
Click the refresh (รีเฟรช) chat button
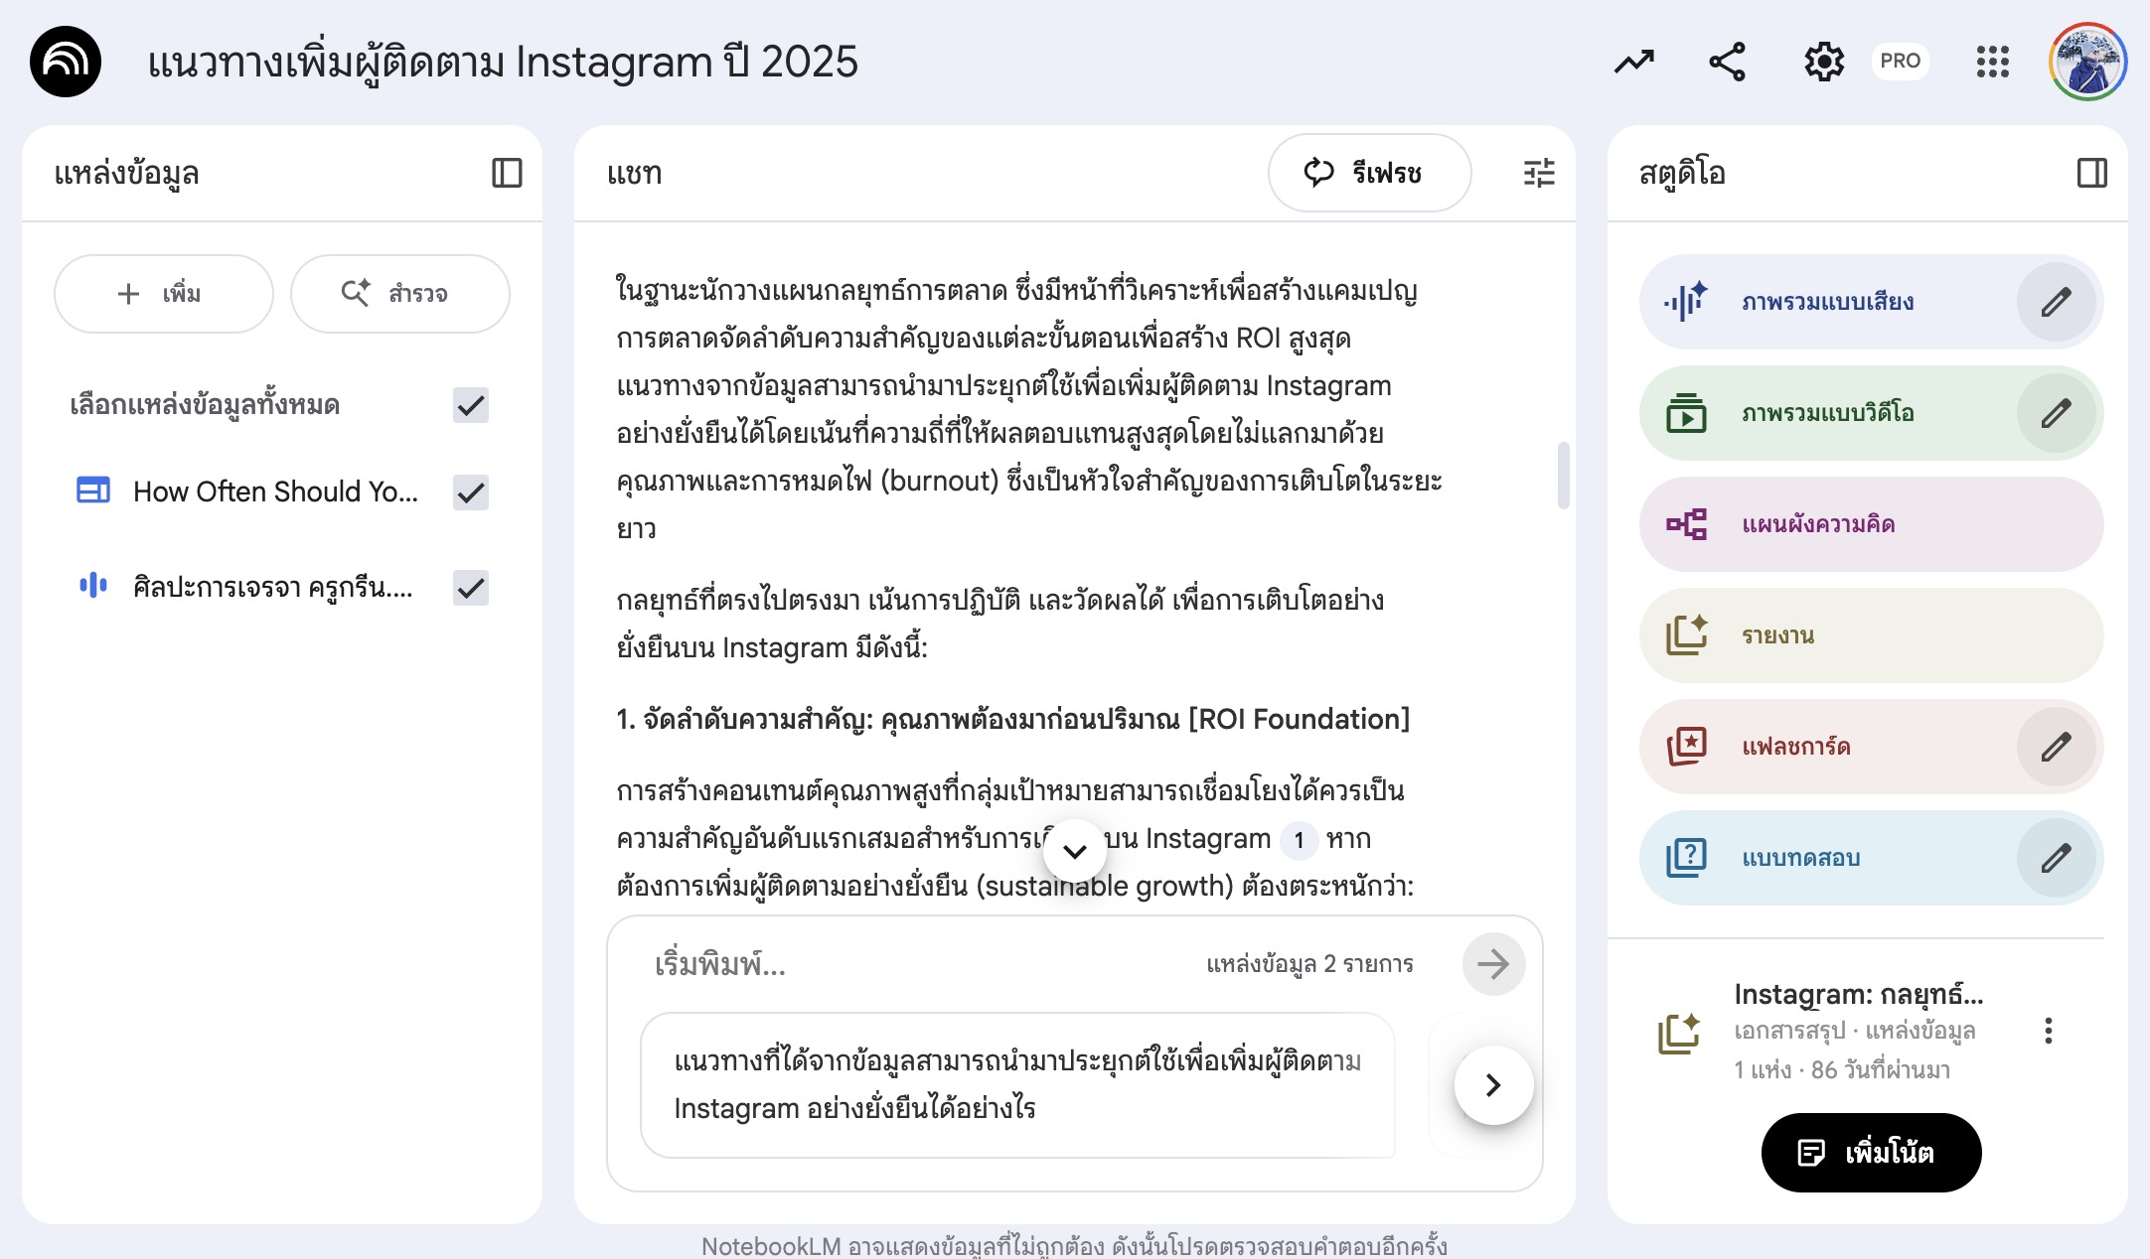point(1369,173)
